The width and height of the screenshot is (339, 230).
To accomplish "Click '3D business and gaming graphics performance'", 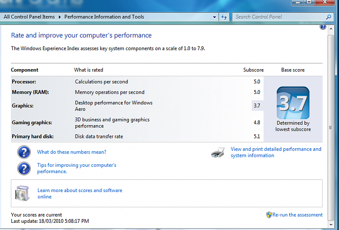I will point(112,122).
